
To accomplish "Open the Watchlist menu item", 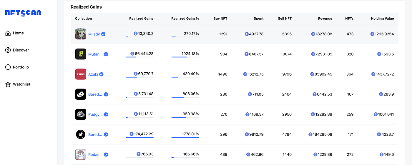I will [x=21, y=84].
